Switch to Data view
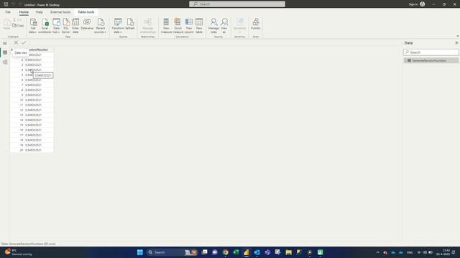Image resolution: width=460 pixels, height=258 pixels. coord(5,52)
